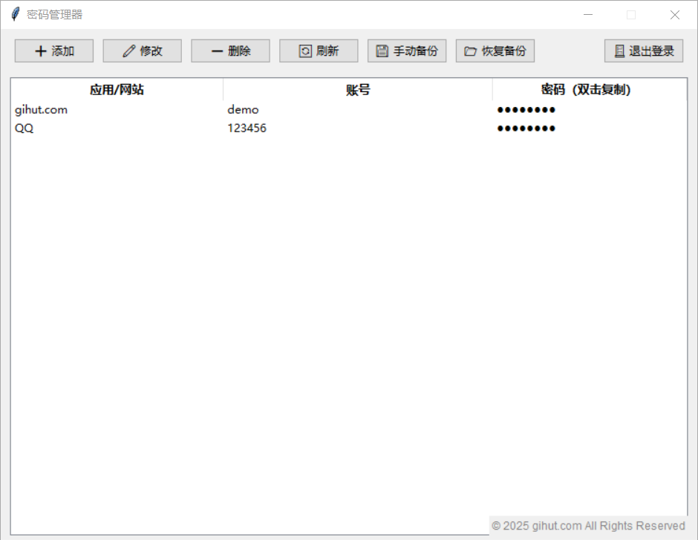Click the pencil 修改 edit icon
Viewport: 698px width, 540px height.
[129, 51]
